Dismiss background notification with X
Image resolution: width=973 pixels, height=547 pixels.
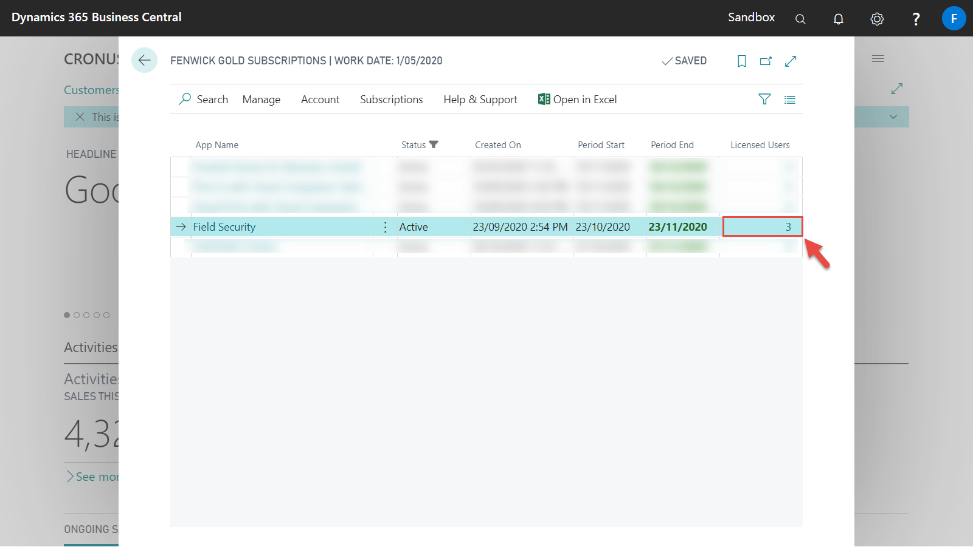[80, 117]
